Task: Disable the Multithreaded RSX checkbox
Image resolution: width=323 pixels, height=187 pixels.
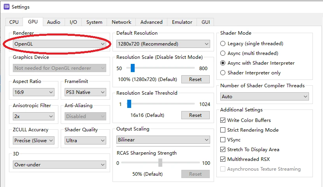Action: click(223, 159)
